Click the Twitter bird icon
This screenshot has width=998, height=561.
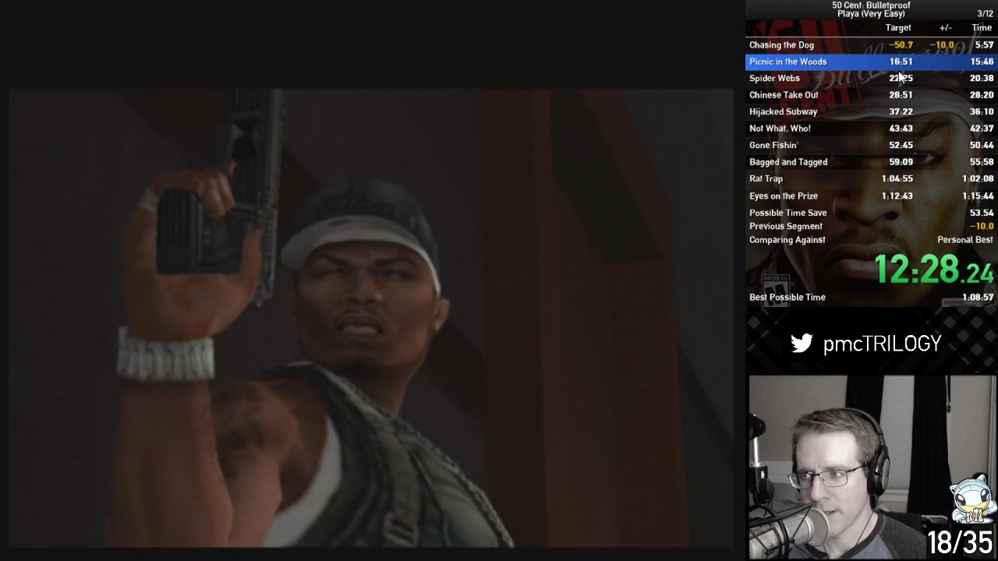802,344
